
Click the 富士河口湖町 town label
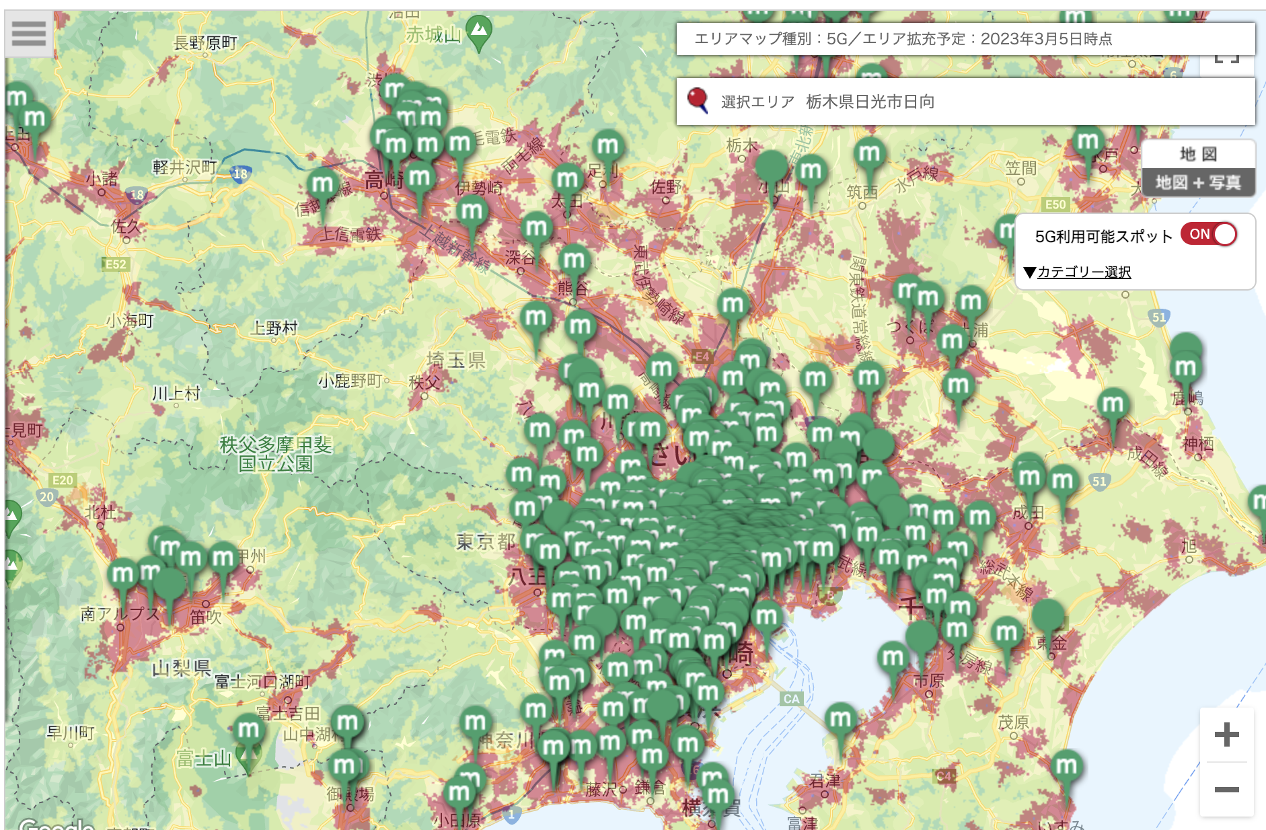[263, 682]
